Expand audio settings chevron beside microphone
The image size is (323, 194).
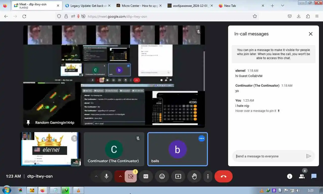coord(96,176)
